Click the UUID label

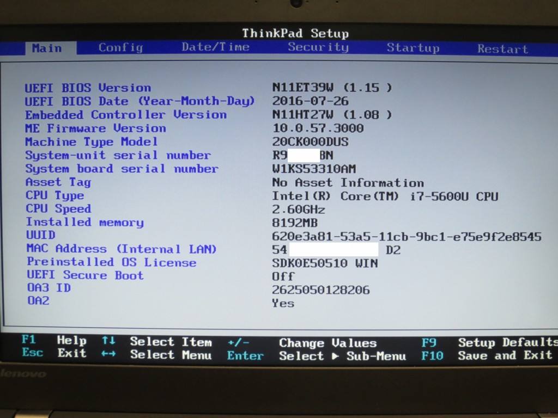(41, 235)
